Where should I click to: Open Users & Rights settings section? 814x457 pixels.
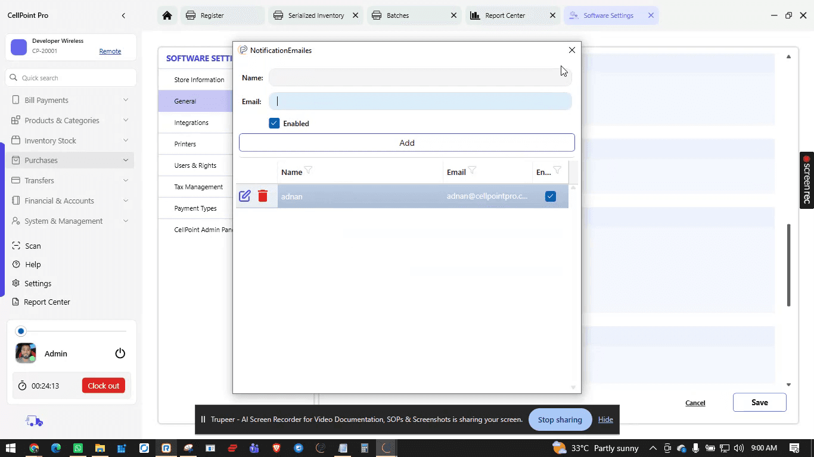[x=195, y=165]
